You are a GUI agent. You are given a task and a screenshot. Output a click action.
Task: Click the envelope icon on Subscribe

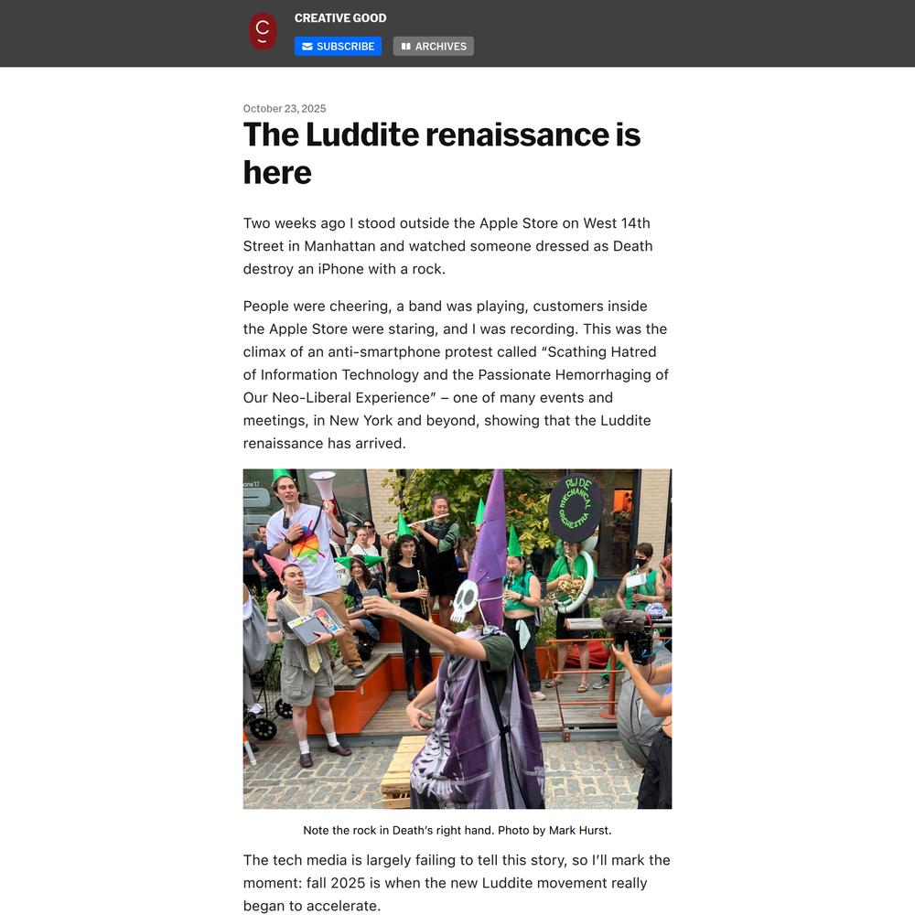click(307, 47)
